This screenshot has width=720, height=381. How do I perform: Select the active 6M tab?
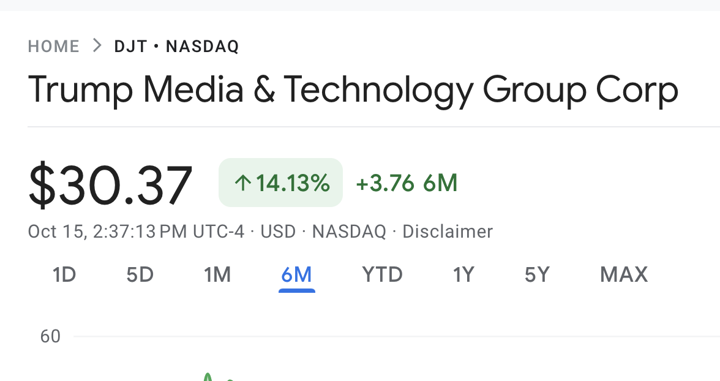pos(296,275)
